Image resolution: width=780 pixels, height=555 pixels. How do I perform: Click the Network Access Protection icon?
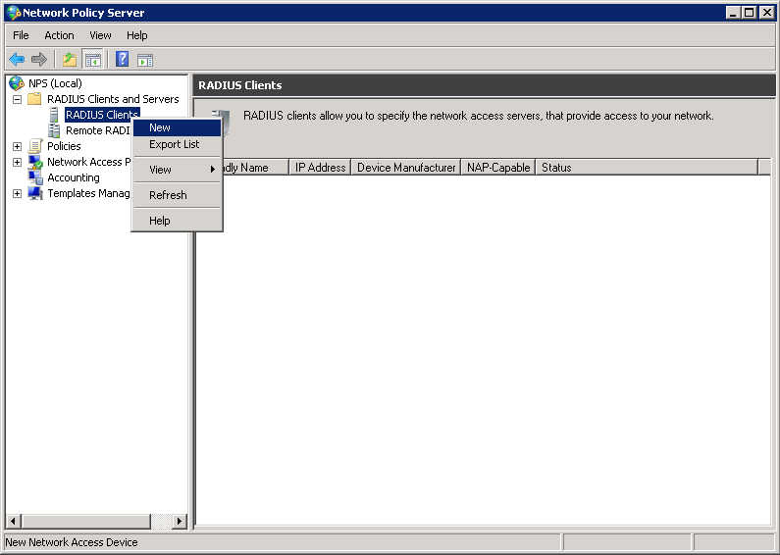(x=35, y=162)
